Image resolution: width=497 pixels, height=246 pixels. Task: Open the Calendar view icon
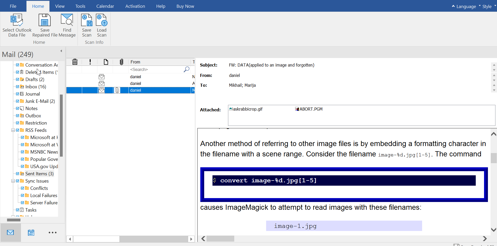(31, 233)
